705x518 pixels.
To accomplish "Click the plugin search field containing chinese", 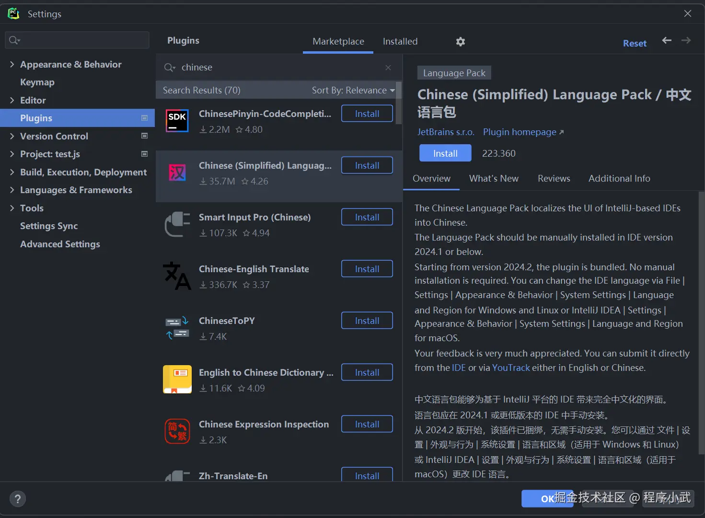I will point(279,68).
